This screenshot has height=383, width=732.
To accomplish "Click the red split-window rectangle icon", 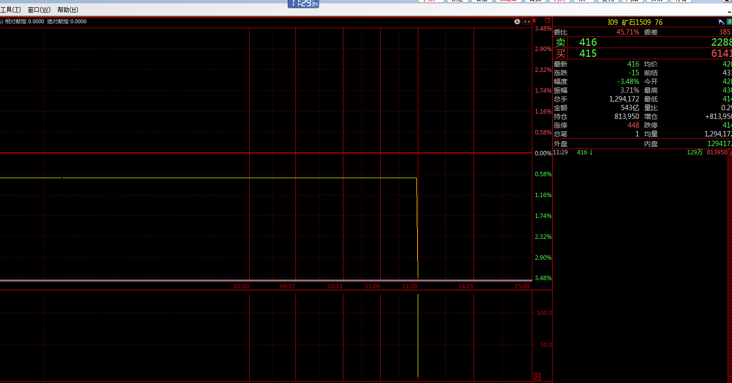I will pos(547,21).
